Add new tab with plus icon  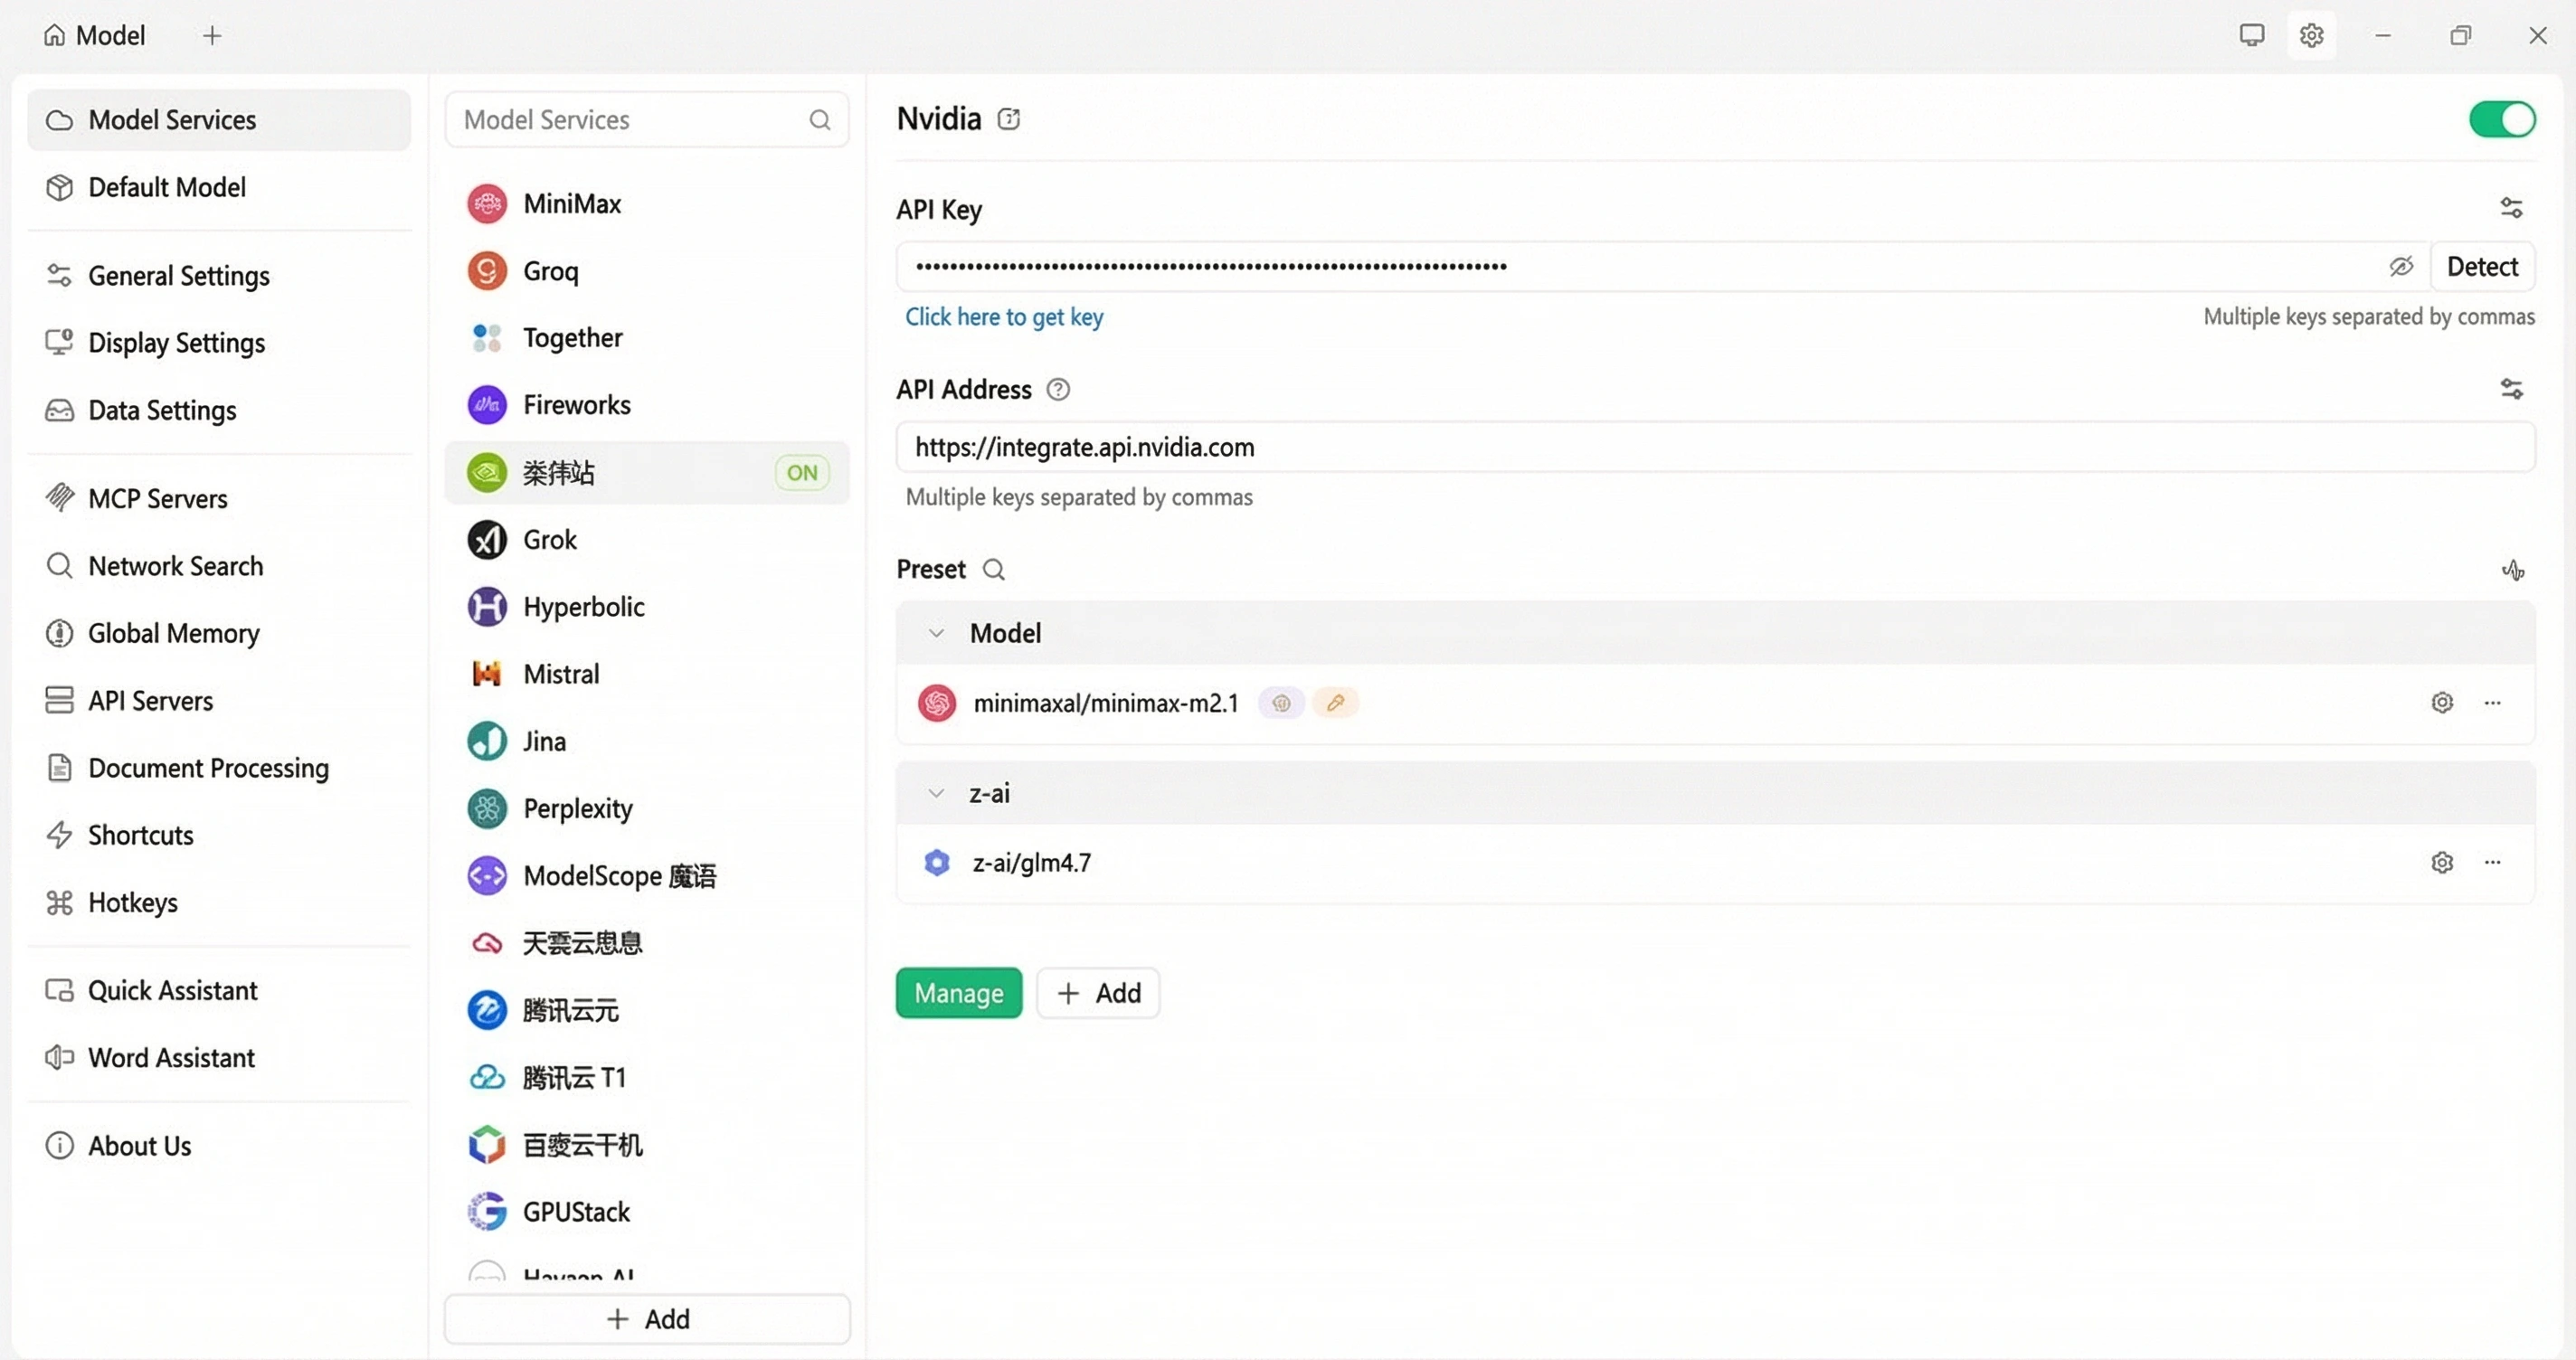(212, 36)
